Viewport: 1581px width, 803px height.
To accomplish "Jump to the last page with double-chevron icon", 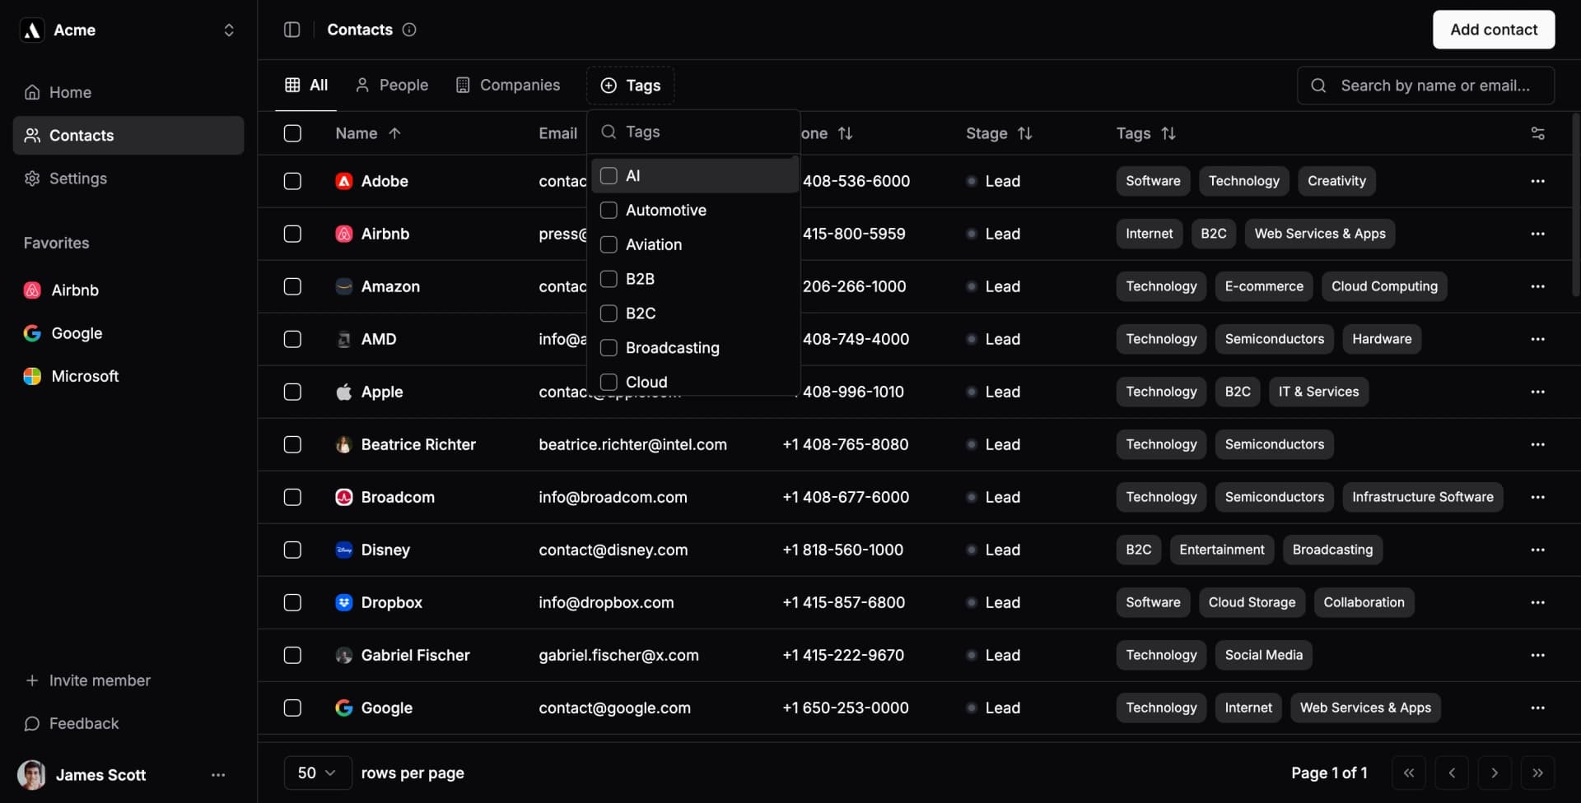I will click(1538, 773).
